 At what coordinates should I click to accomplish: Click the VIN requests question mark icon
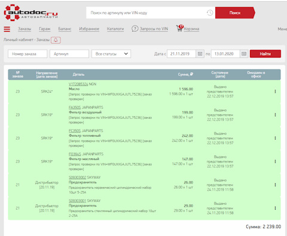pos(135,29)
